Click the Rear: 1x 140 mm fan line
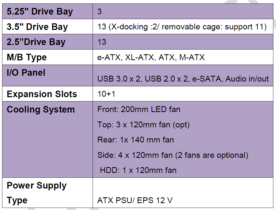 (x=136, y=140)
